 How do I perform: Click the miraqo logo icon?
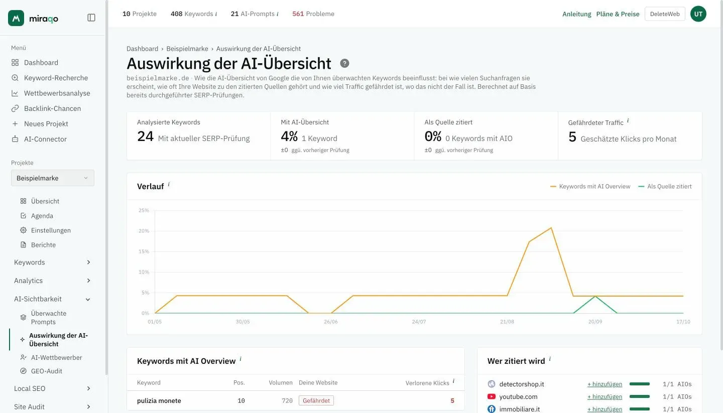(16, 18)
